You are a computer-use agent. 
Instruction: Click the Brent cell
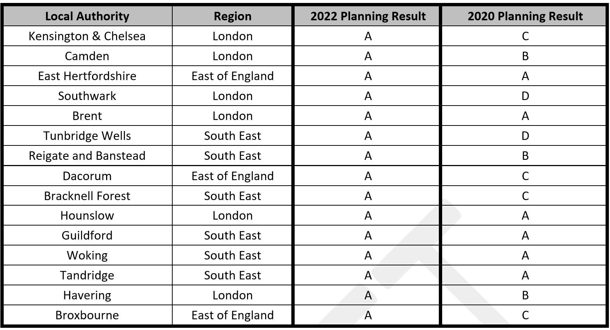[87, 116]
